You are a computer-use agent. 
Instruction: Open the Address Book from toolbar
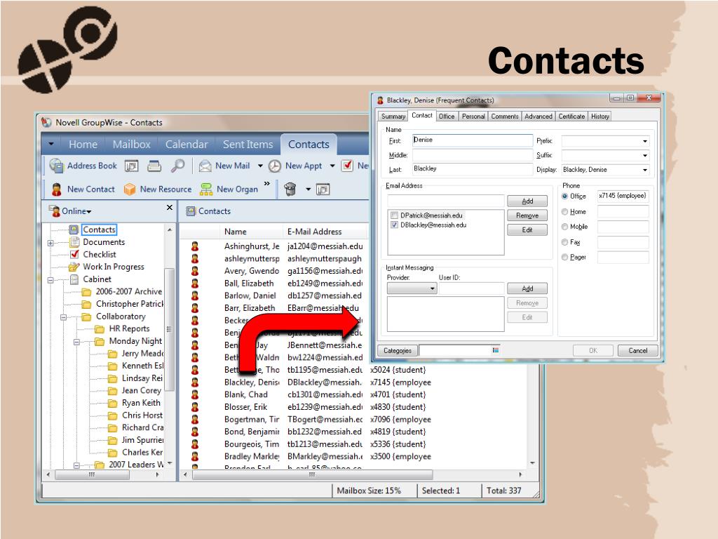pyautogui.click(x=83, y=166)
